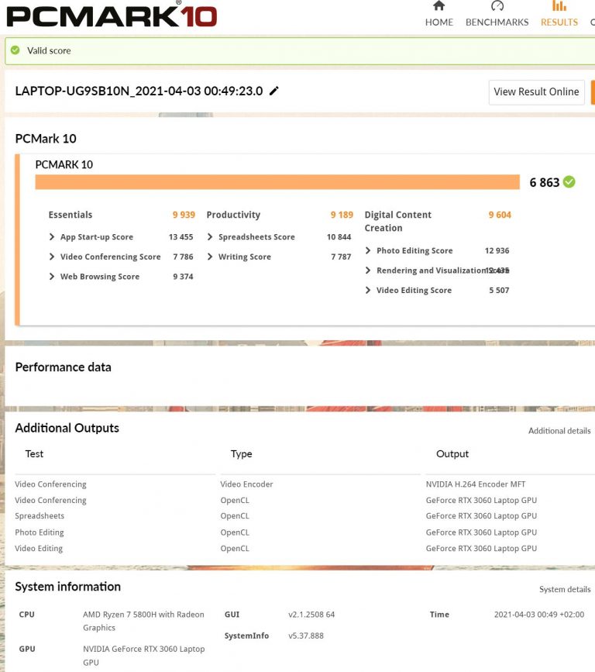Expand App Start-up Score details

tap(52, 237)
